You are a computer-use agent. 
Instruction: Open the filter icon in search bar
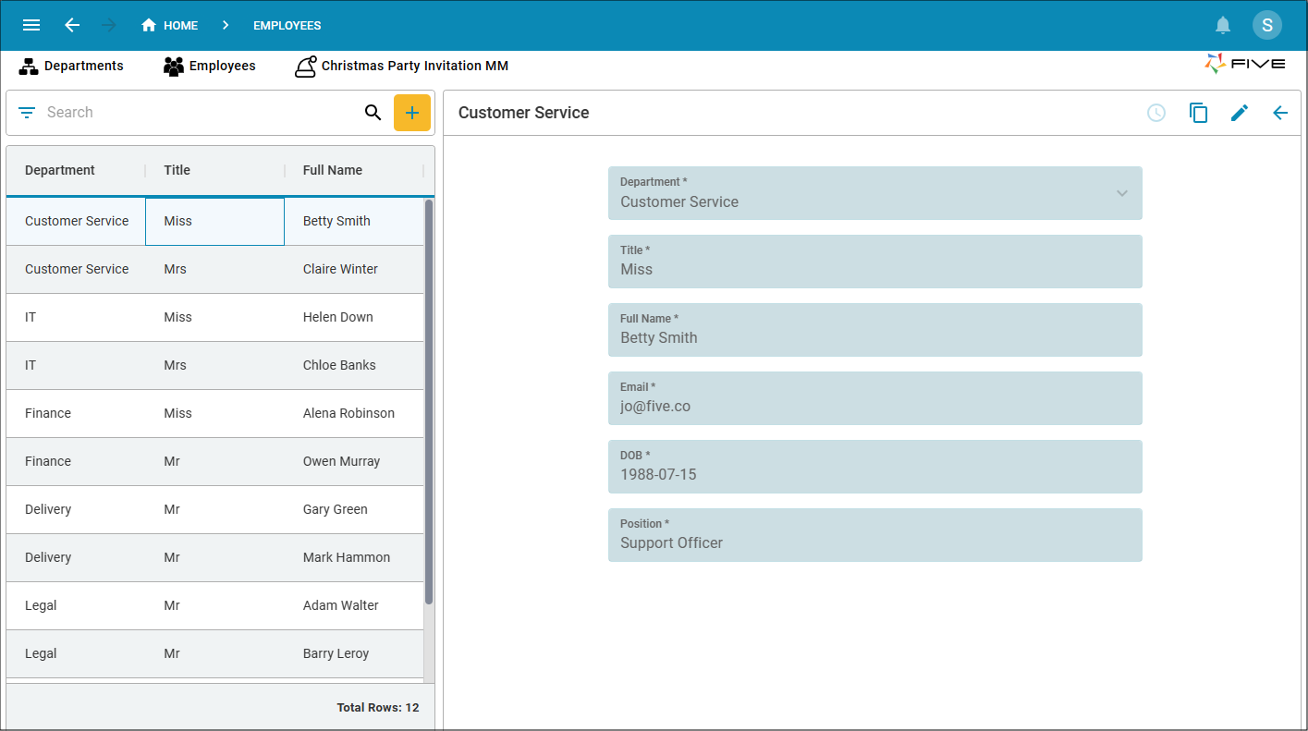click(x=27, y=113)
